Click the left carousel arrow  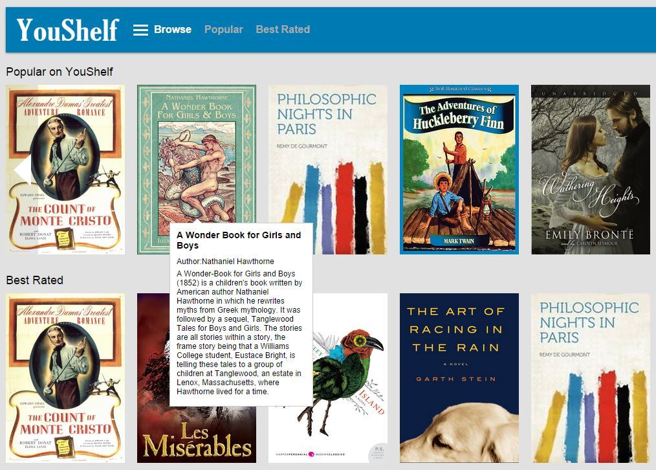[23, 170]
